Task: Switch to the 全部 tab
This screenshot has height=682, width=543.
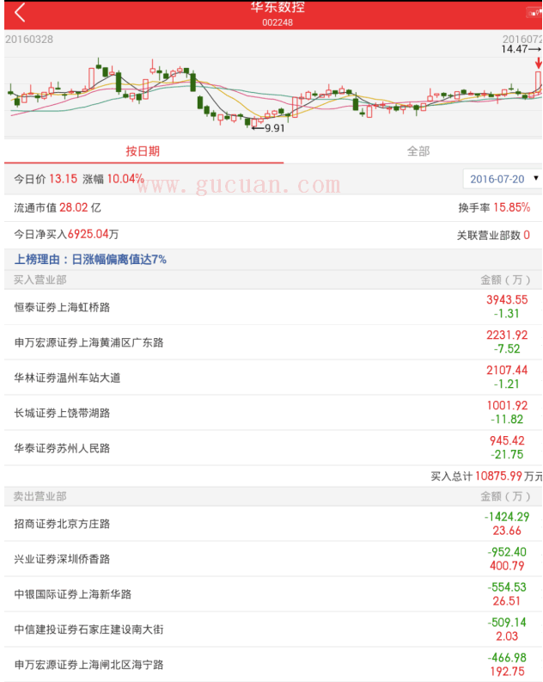Action: tap(418, 151)
